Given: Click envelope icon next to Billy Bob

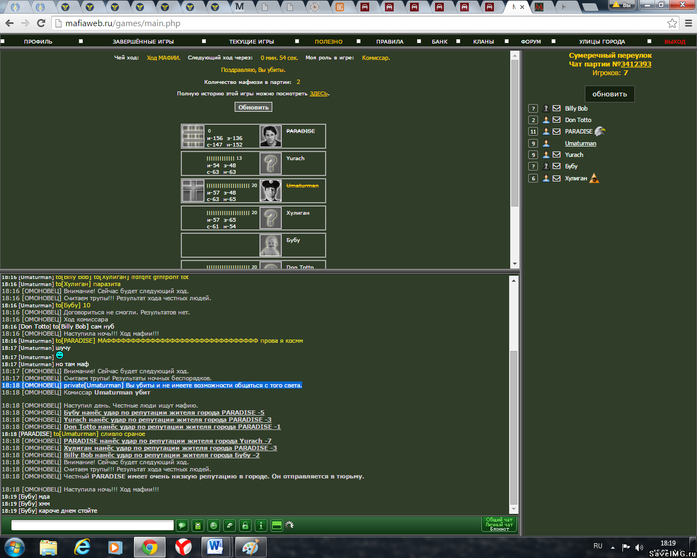Looking at the screenshot, I should click(557, 108).
